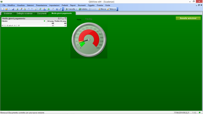Image resolution: width=203 pixels, height=114 pixels.
Task: Click the green selection indicator on Cliente
Action: pyautogui.click(x=44, y=21)
